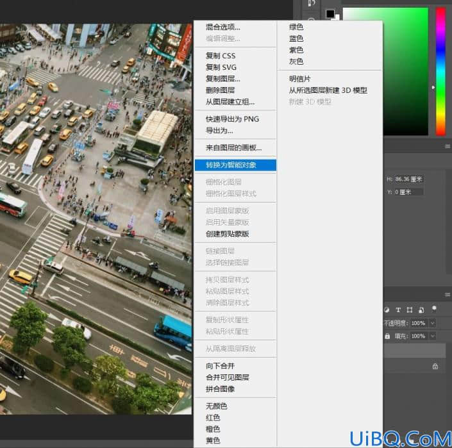This screenshot has height=448, width=452.
Task: Click the 填充 100% value field
Action: [x=419, y=336]
